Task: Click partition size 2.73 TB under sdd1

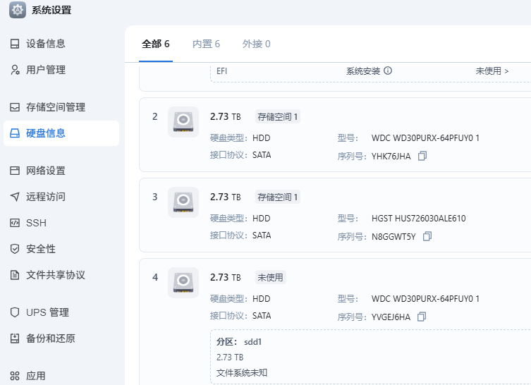Action: click(x=230, y=357)
